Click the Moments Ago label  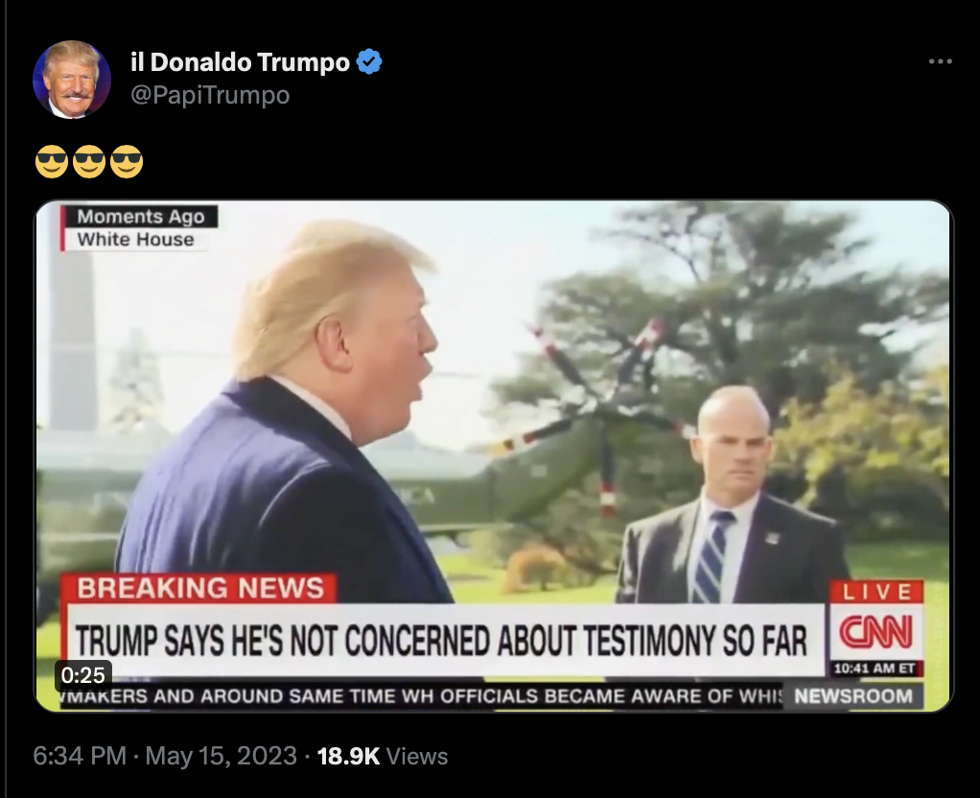coord(141,217)
